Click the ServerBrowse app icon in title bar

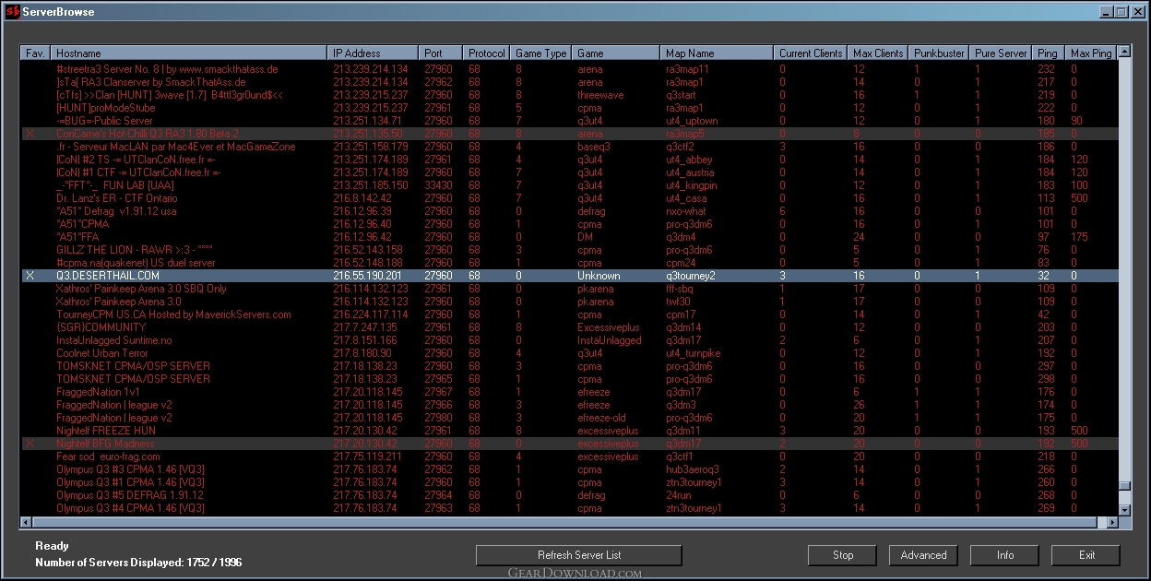[x=12, y=12]
